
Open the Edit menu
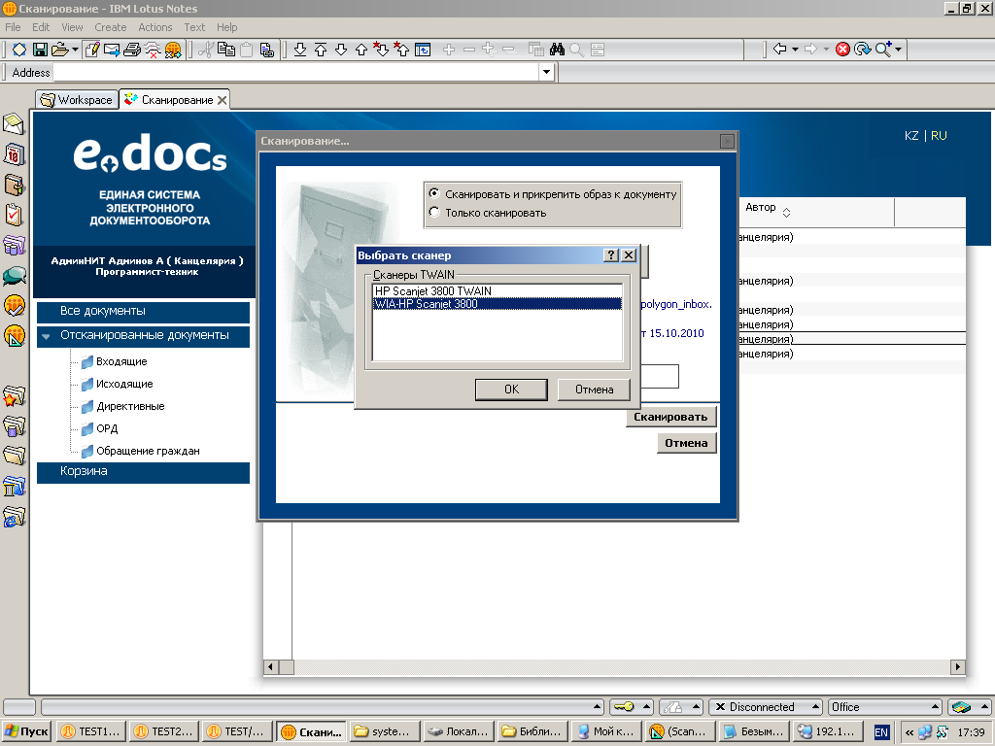(x=41, y=27)
